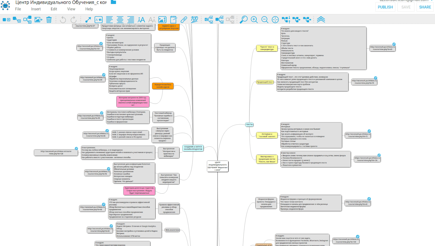Viewport: 435px width, 246px height.
Task: Expand or collapse branches vertically icon
Action: pyautogui.click(x=286, y=20)
